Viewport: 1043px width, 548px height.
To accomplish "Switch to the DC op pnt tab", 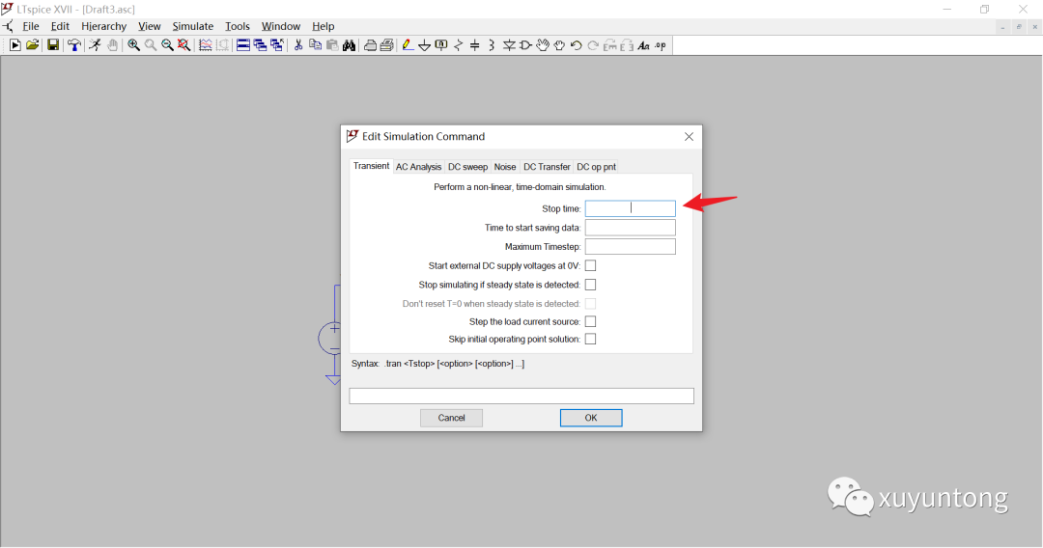I will point(596,167).
